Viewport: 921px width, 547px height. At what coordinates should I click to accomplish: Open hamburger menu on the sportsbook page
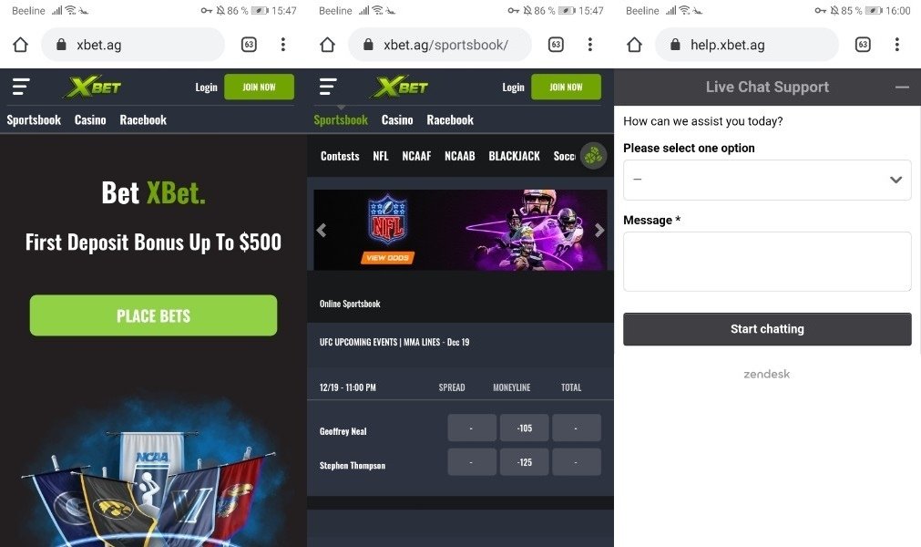point(328,87)
